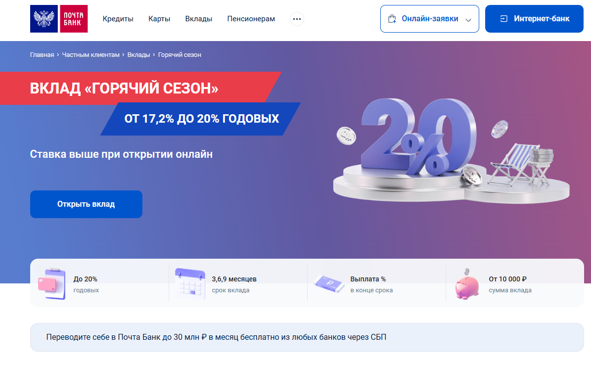Viewport: 591px width, 367px height.
Task: Open the Кредиты menu item
Action: click(x=118, y=19)
